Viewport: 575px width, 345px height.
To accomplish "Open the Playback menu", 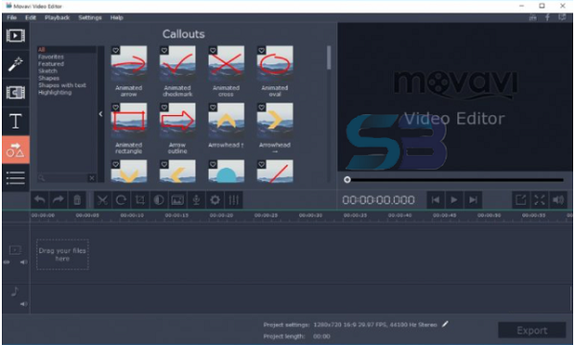I will point(57,17).
